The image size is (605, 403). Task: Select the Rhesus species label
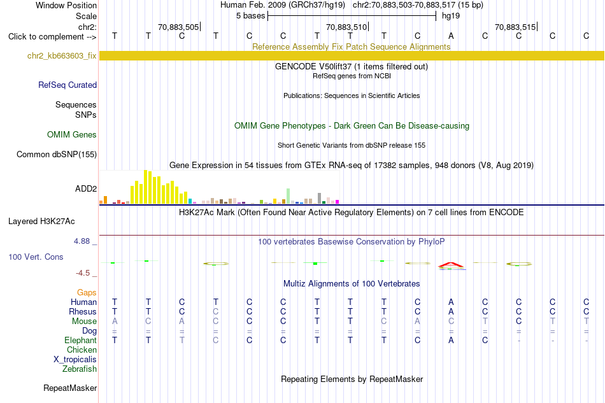click(x=83, y=311)
